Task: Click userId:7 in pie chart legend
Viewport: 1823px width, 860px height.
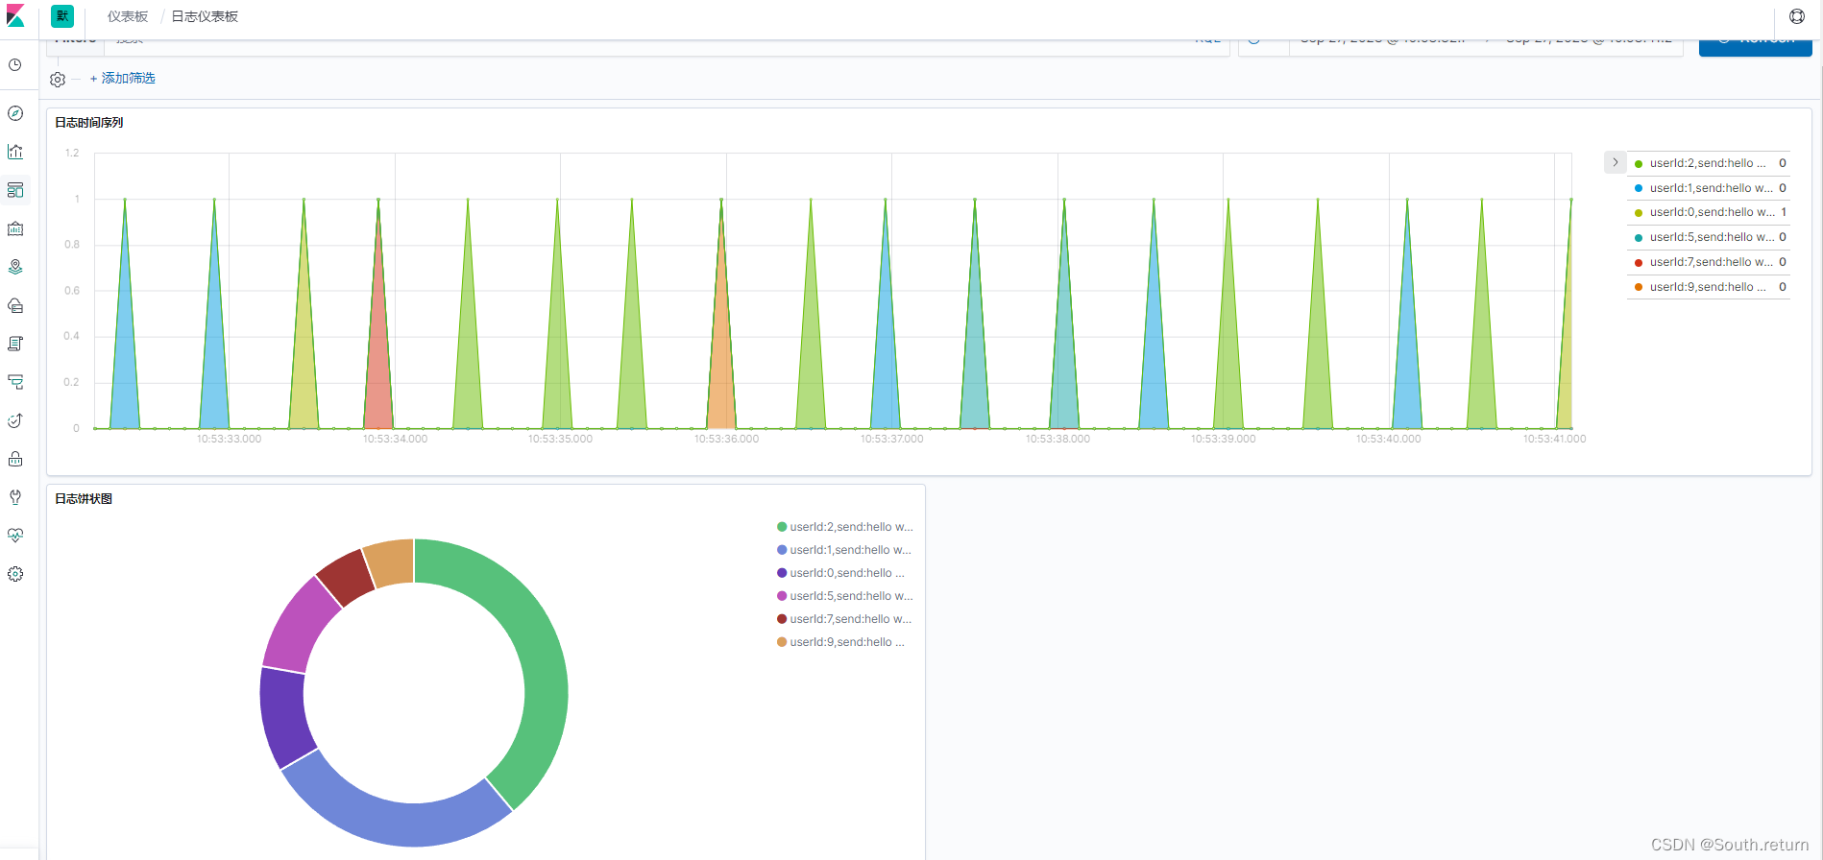Action: tap(845, 619)
